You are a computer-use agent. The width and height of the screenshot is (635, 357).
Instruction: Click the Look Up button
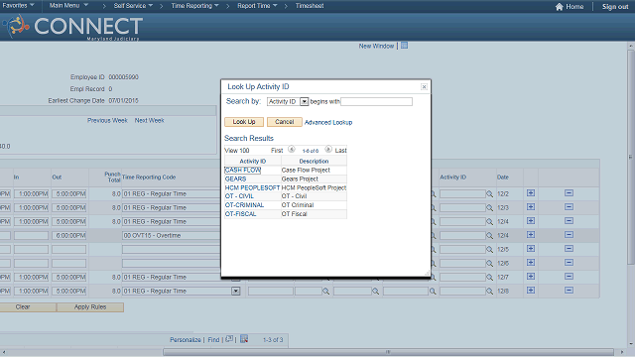pos(244,122)
